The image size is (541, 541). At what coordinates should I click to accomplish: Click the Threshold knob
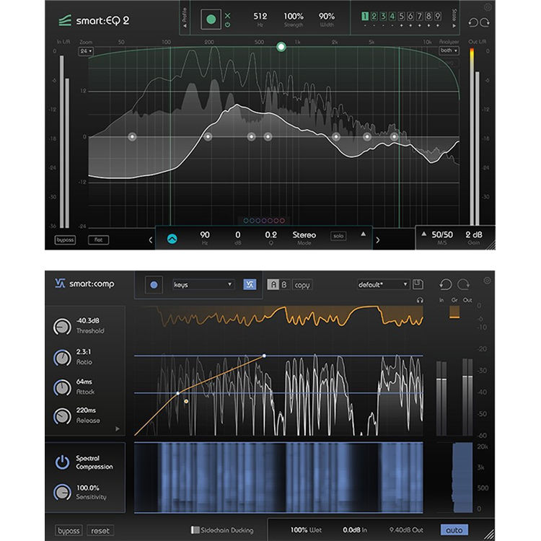click(62, 326)
